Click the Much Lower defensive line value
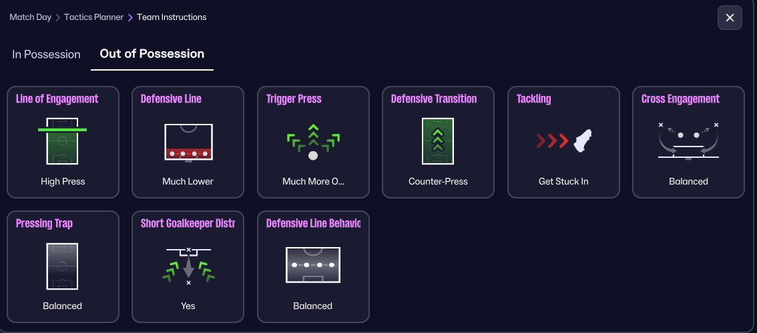This screenshot has width=757, height=333. (x=188, y=181)
